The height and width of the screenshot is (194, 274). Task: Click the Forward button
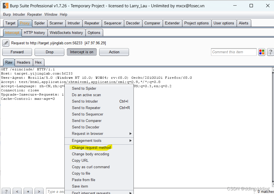pos(17,52)
